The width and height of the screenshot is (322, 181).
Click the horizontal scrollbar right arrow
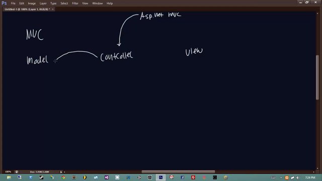point(313,172)
